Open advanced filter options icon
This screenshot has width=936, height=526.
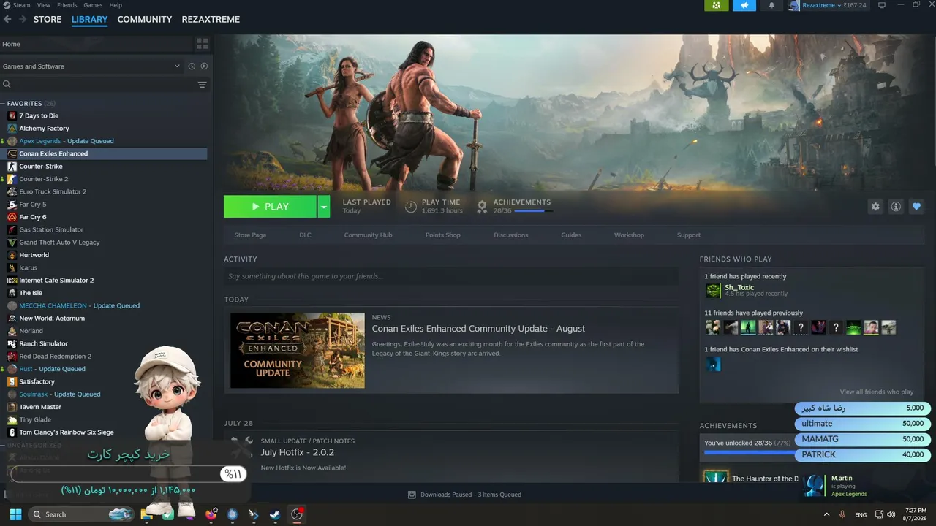point(203,85)
